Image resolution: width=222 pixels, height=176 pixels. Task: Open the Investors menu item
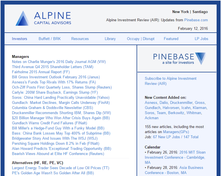[19, 39]
